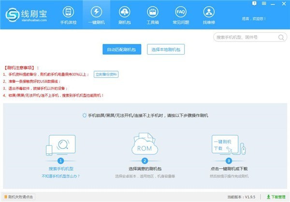The image size is (290, 202).
Task: Open the 找维修 repair finder
Action: tap(208, 15)
